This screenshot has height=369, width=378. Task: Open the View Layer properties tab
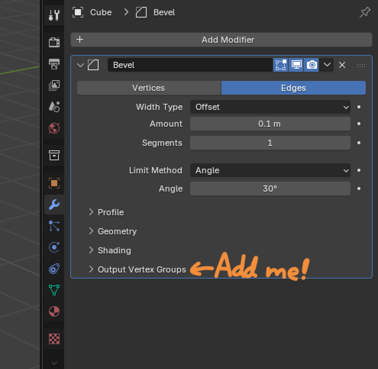click(x=54, y=85)
